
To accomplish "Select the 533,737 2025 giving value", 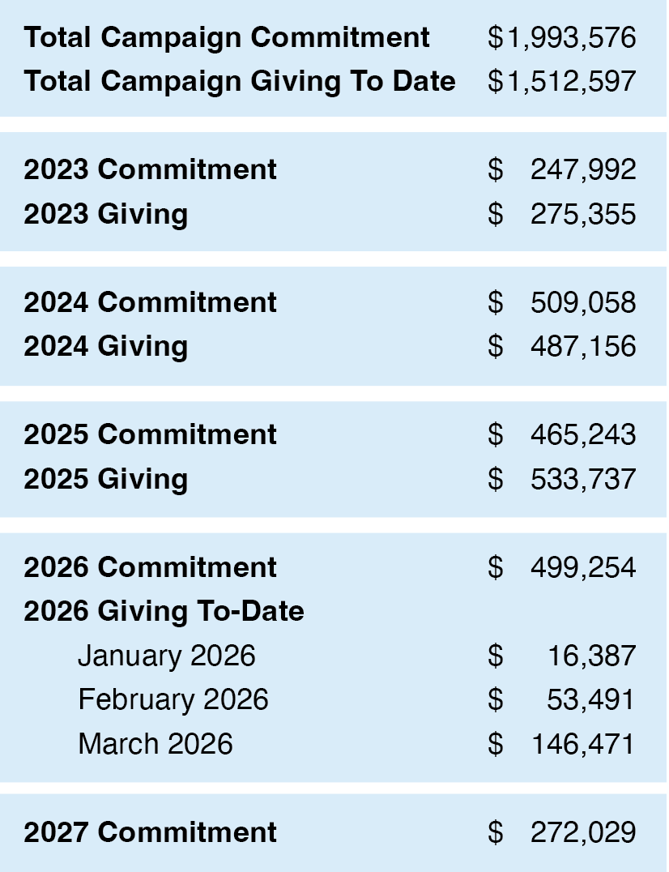I will click(583, 479).
